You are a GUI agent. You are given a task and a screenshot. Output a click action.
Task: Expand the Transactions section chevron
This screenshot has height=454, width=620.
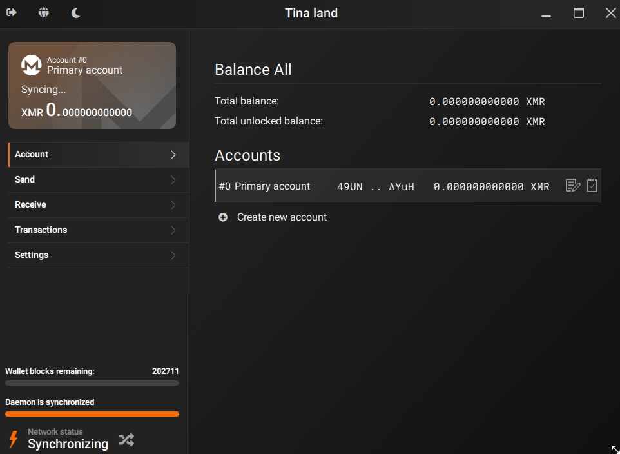click(173, 230)
